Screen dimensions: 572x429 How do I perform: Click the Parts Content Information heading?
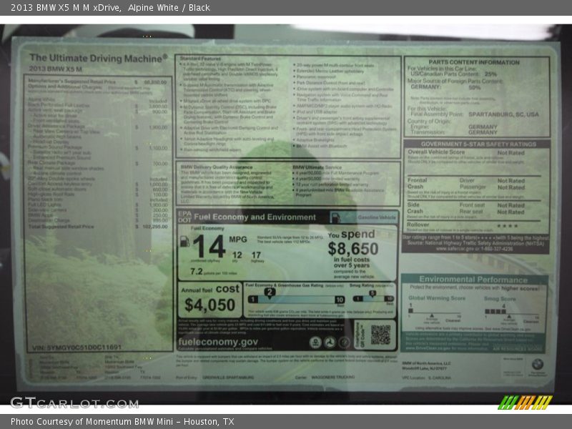pyautogui.click(x=476, y=62)
